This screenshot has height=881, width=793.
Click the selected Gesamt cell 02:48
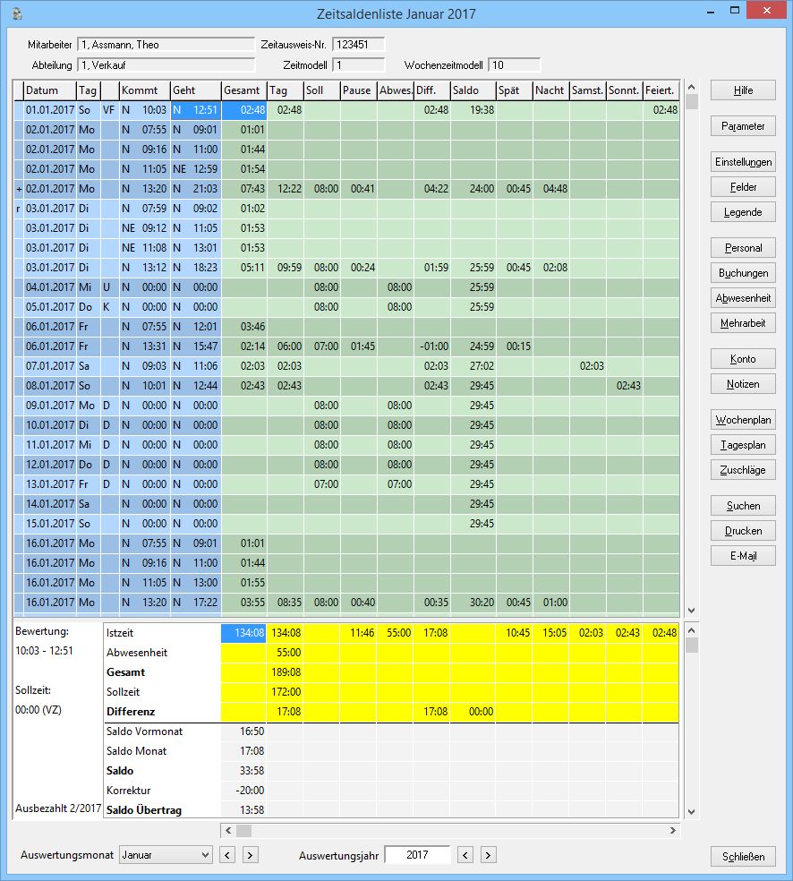tap(243, 110)
